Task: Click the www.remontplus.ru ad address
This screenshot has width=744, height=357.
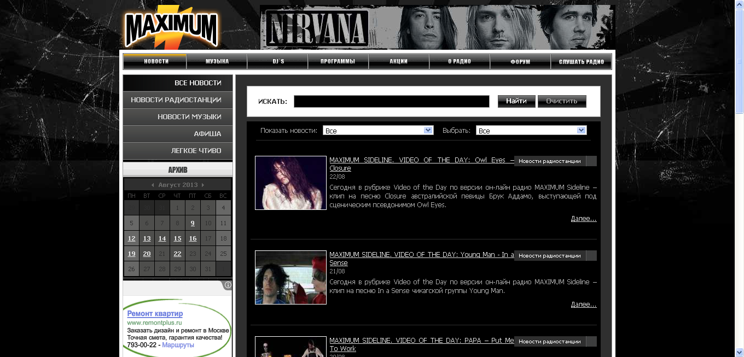Action: [154, 323]
